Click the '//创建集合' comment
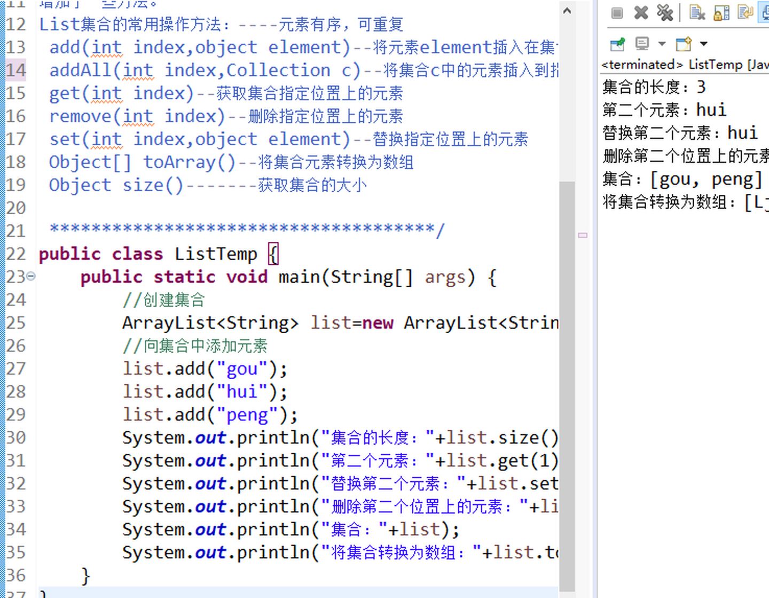 coord(163,300)
